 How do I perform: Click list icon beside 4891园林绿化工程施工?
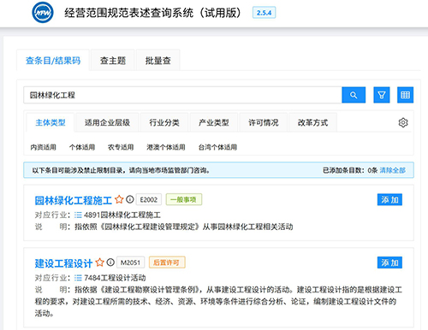tap(78, 215)
